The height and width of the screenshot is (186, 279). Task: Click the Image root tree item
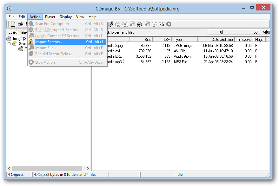point(20,39)
